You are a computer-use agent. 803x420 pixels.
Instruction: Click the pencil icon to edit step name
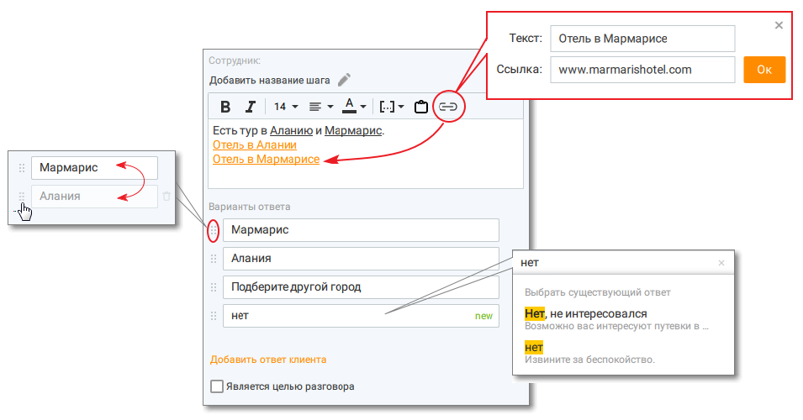point(344,80)
